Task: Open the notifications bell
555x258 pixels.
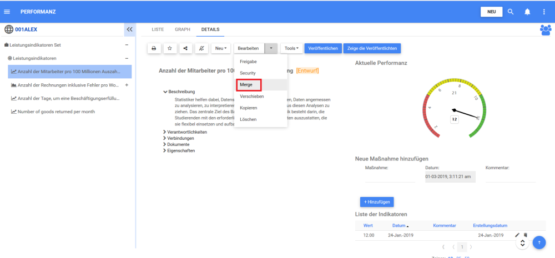Action: (x=527, y=12)
